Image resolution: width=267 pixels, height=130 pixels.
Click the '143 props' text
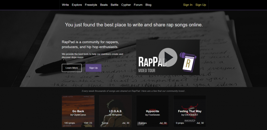70,123
